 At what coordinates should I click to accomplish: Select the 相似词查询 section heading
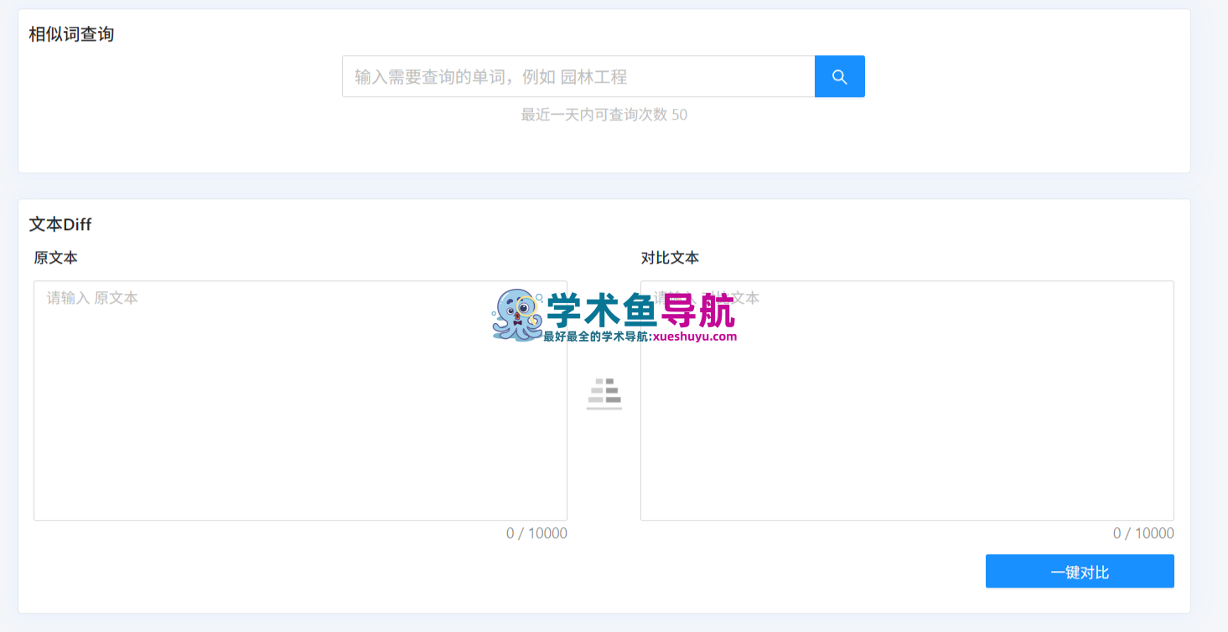[71, 34]
